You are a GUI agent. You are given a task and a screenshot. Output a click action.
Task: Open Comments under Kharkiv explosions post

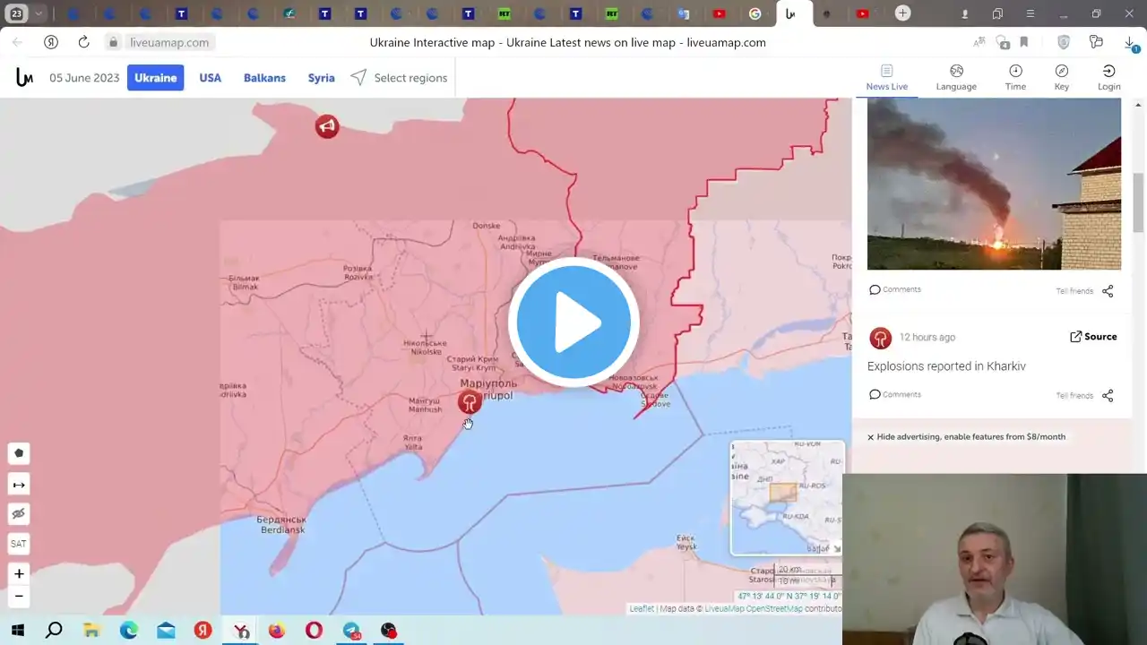pos(895,394)
